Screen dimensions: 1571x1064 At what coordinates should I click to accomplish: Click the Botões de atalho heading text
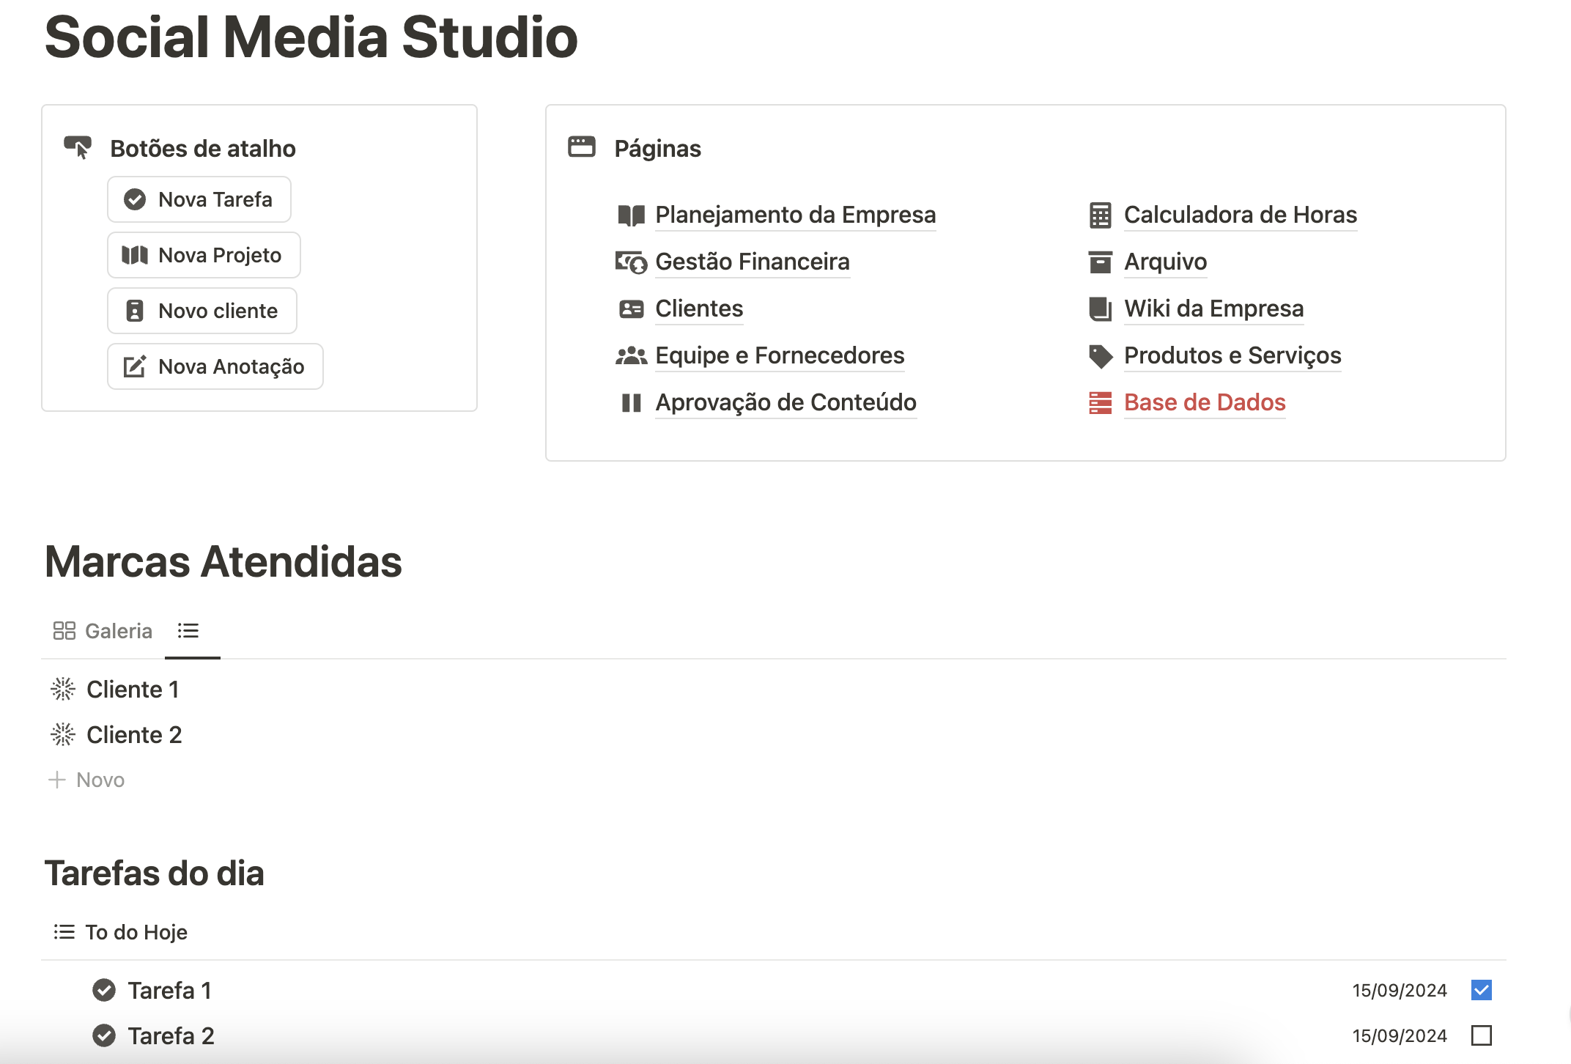pyautogui.click(x=203, y=148)
